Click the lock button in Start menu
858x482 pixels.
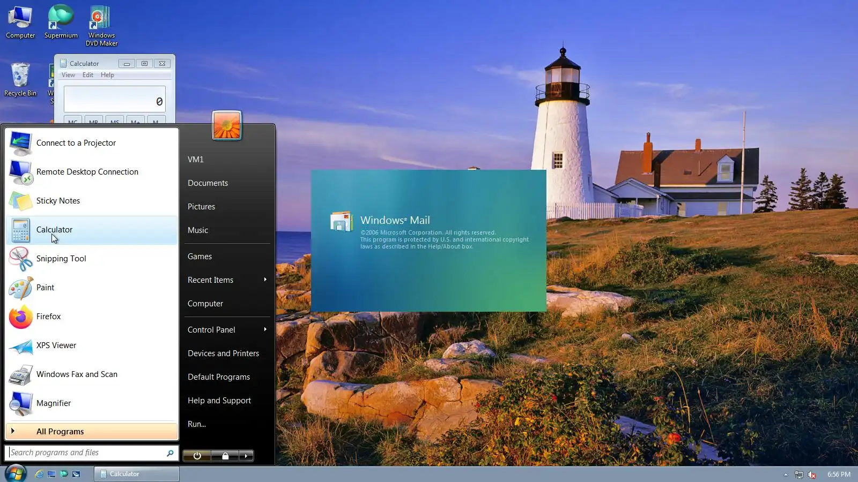(x=225, y=456)
